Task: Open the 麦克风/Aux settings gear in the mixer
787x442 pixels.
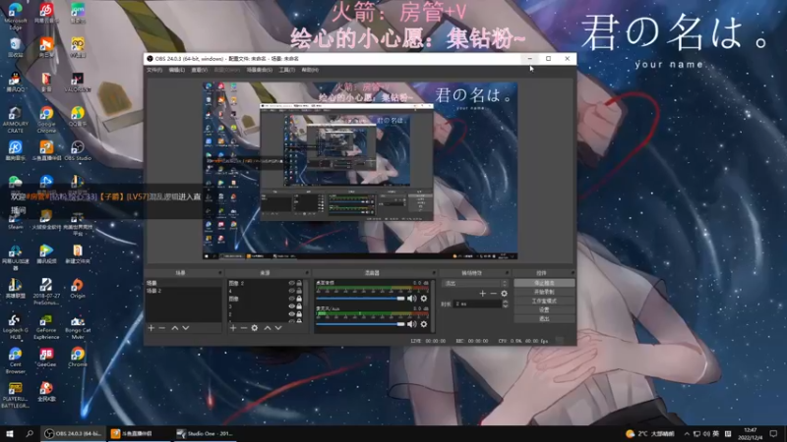Action: 424,324
